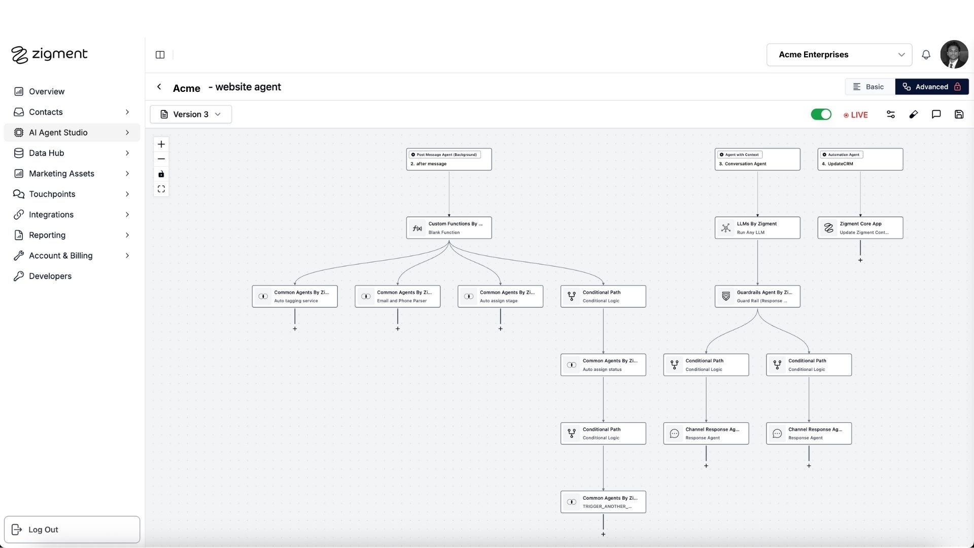Zoom out on canvas with minus
974x548 pixels.
pos(161,159)
